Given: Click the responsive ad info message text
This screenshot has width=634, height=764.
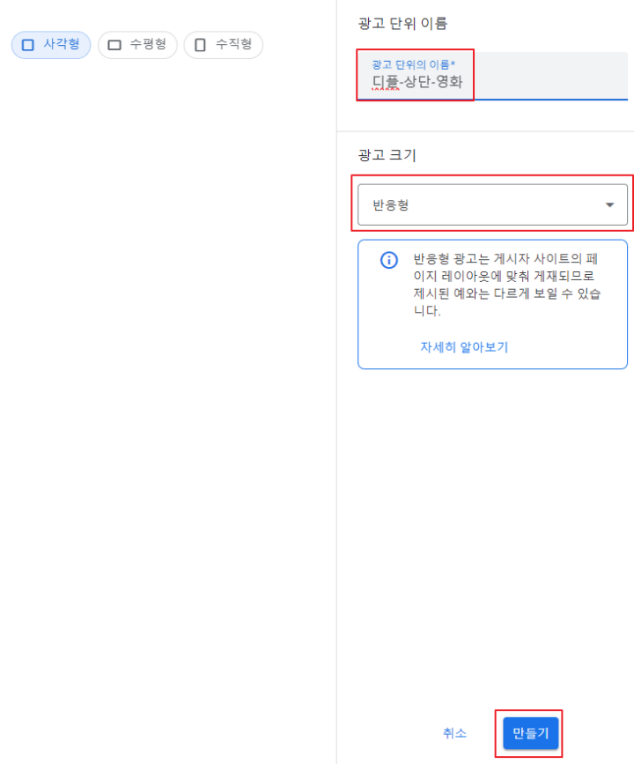Looking at the screenshot, I should [507, 285].
